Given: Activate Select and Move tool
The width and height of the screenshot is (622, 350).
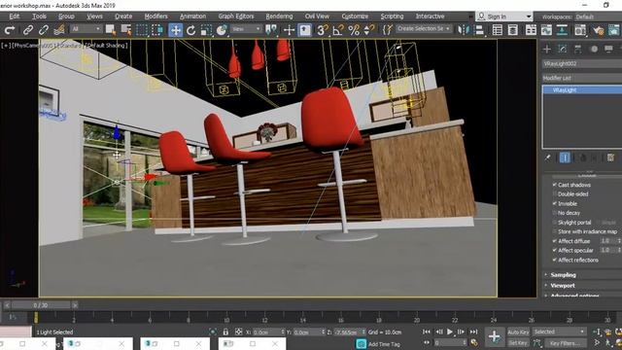Looking at the screenshot, I should click(x=175, y=30).
